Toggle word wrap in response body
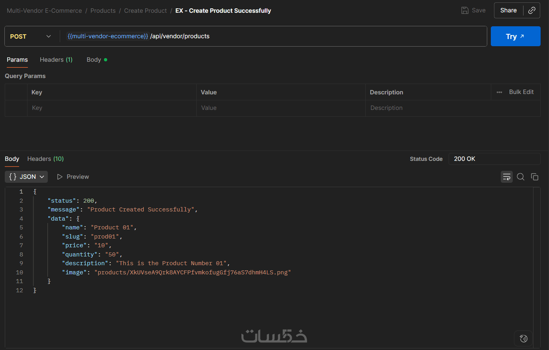 [x=506, y=177]
